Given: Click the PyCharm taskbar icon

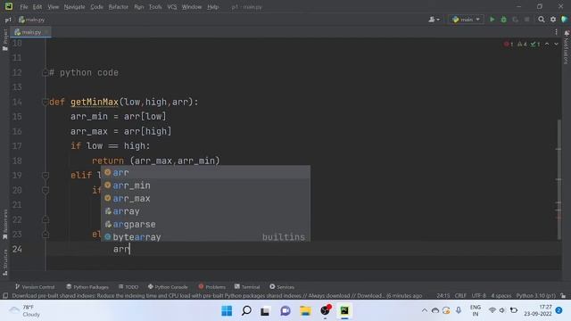Looking at the screenshot, I should pos(344,310).
